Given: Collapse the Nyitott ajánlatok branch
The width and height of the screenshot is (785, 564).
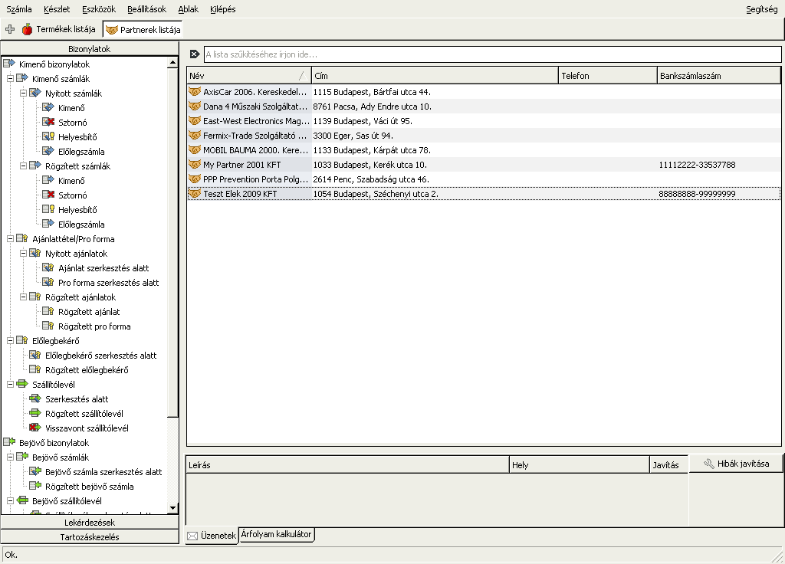Looking at the screenshot, I should point(23,253).
